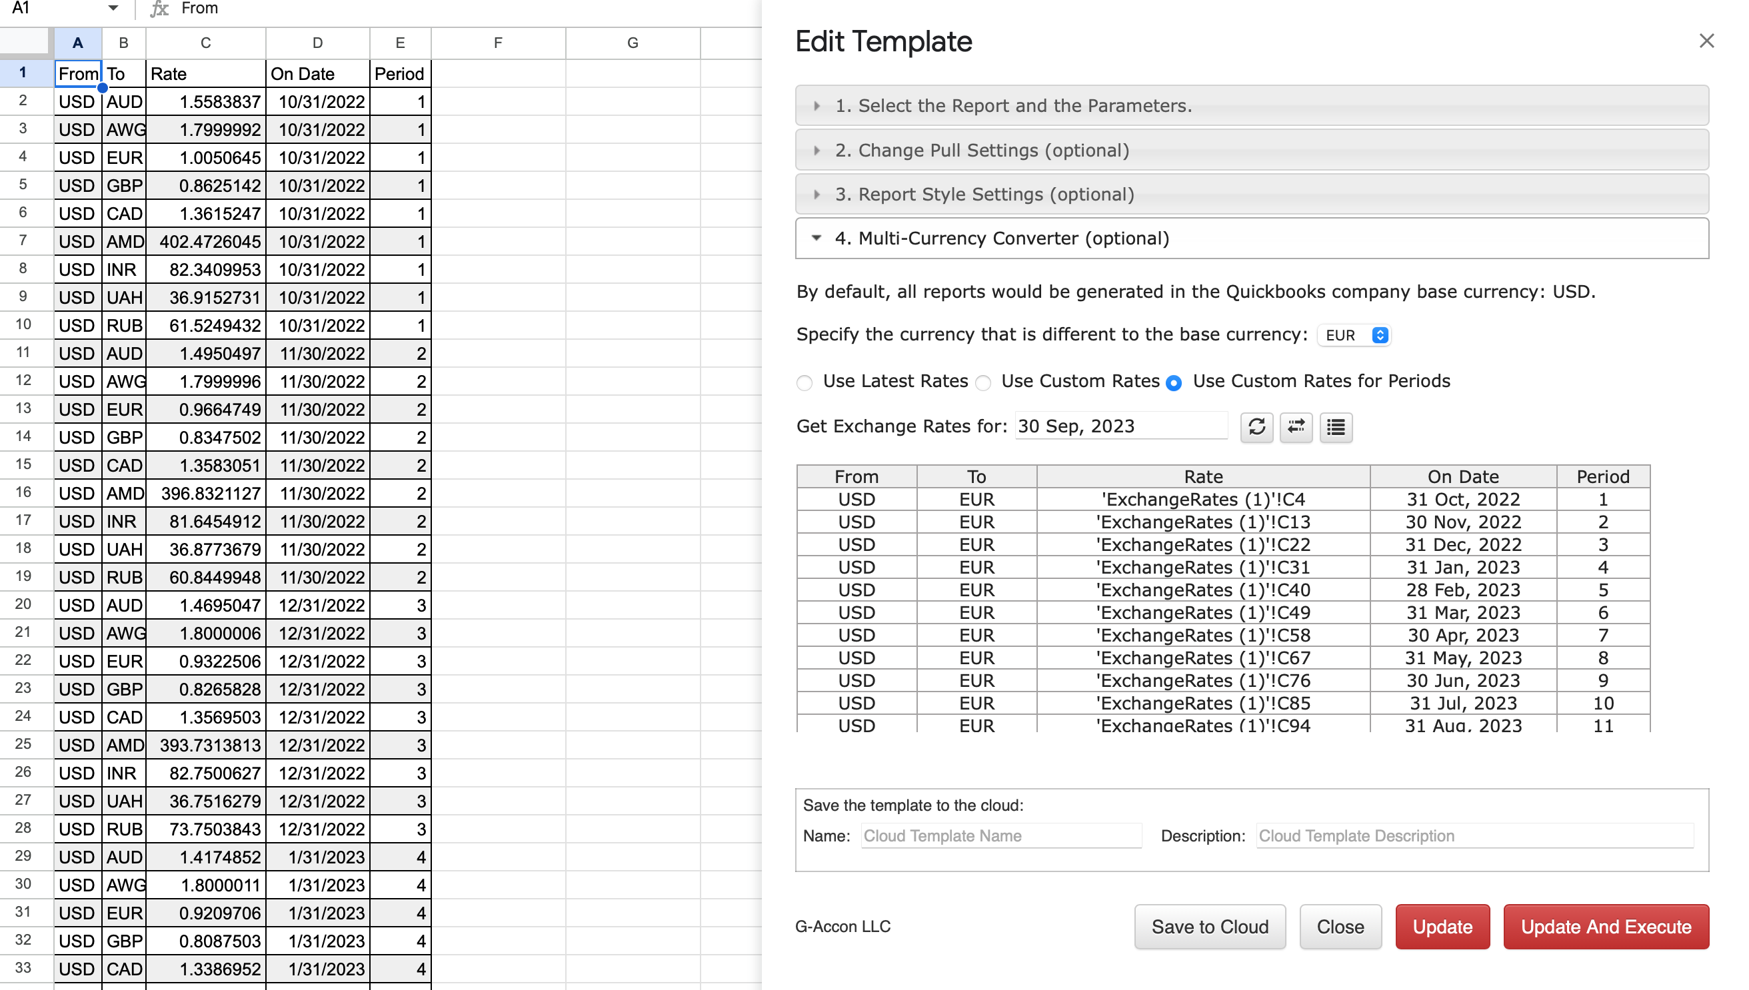The height and width of the screenshot is (990, 1749).
Task: Select Use Custom Rates option
Action: (x=983, y=383)
